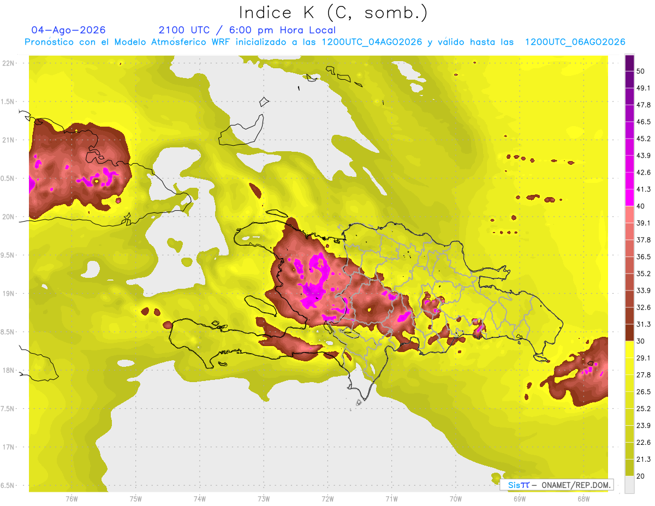Pick the gray colorbar segment below 20
The width and height of the screenshot is (655, 506).
[x=629, y=485]
